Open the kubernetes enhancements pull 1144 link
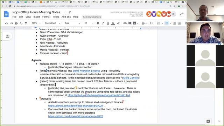Image resolution: width=224 pixels, height=126 pixels. click(x=99, y=95)
